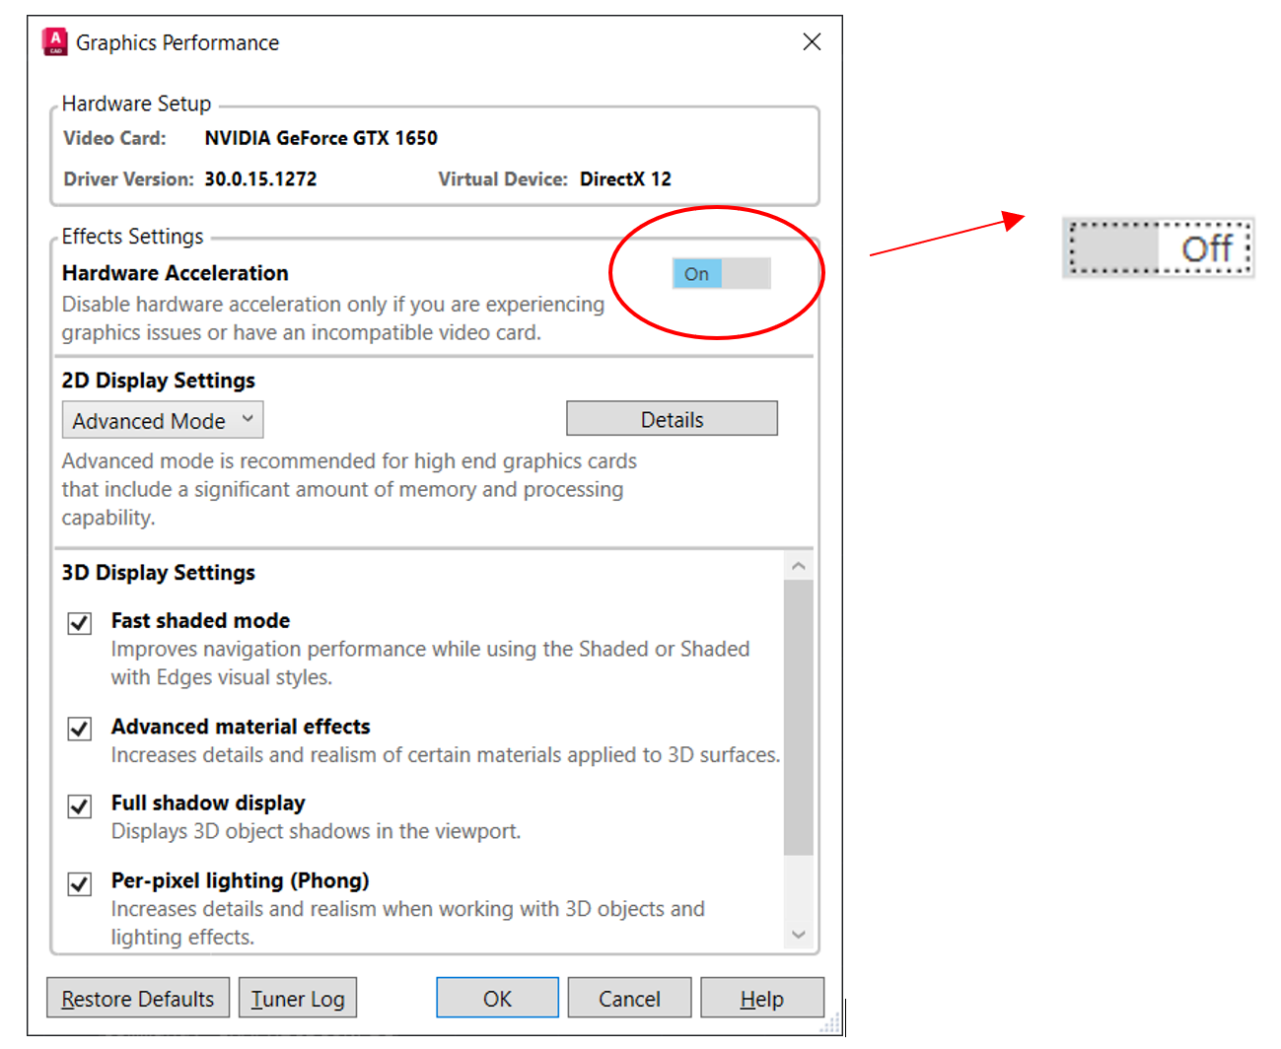This screenshot has height=1049, width=1281.
Task: Click the Cancel button
Action: coord(629,999)
